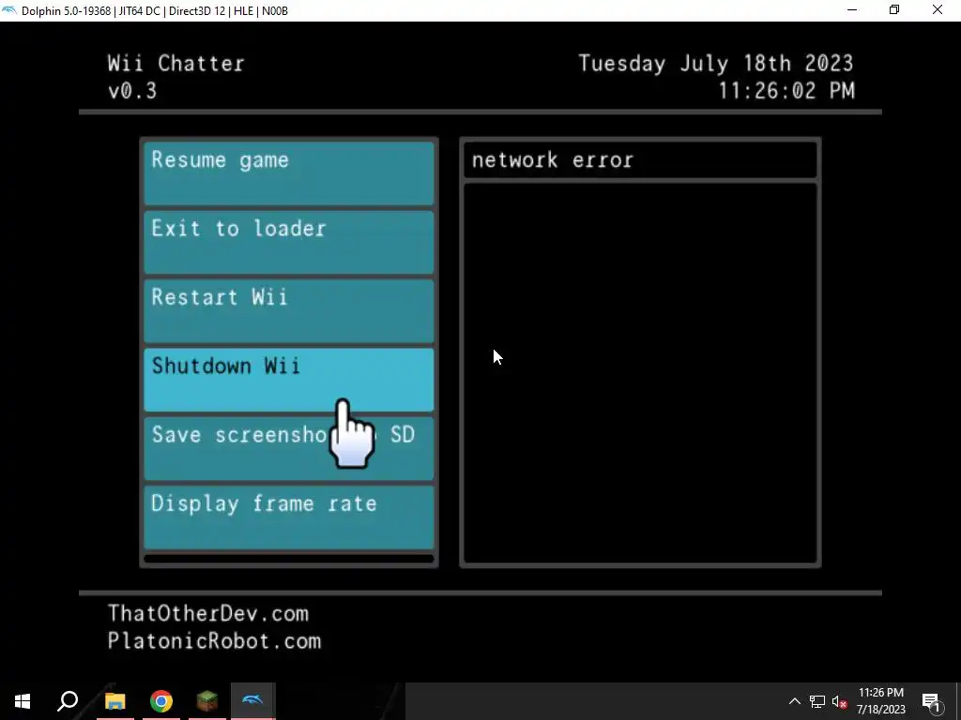961x720 pixels.
Task: Click the empty chat message panel
Action: point(640,372)
